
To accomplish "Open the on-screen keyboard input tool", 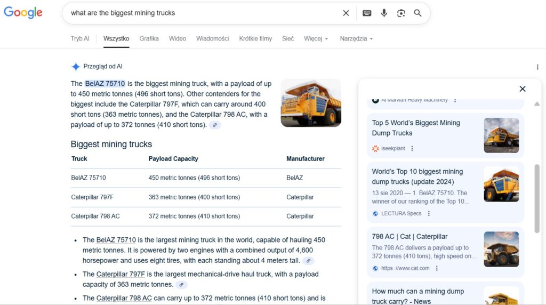I will tap(367, 13).
